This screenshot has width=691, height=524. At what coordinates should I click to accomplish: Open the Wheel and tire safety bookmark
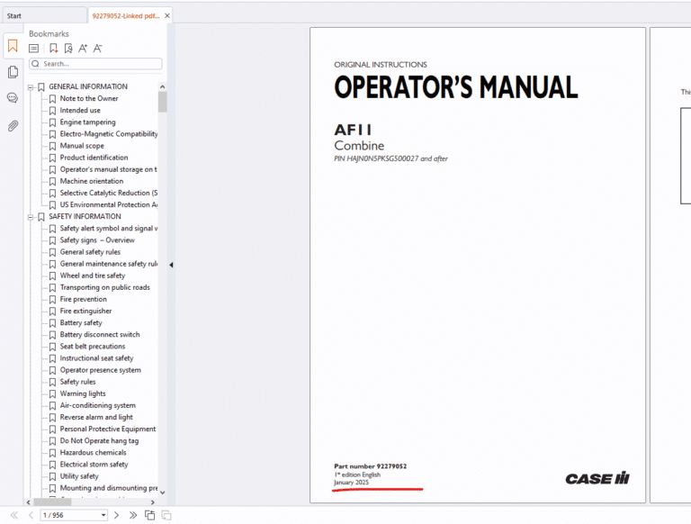(x=93, y=276)
